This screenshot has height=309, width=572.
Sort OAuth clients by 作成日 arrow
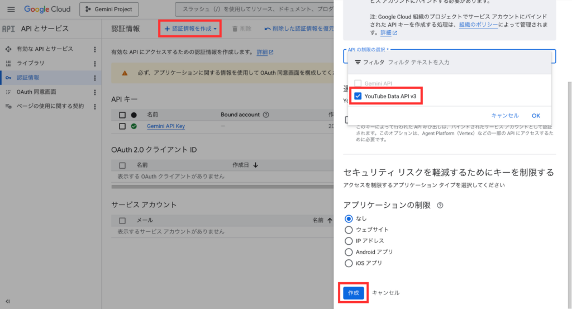(x=255, y=165)
